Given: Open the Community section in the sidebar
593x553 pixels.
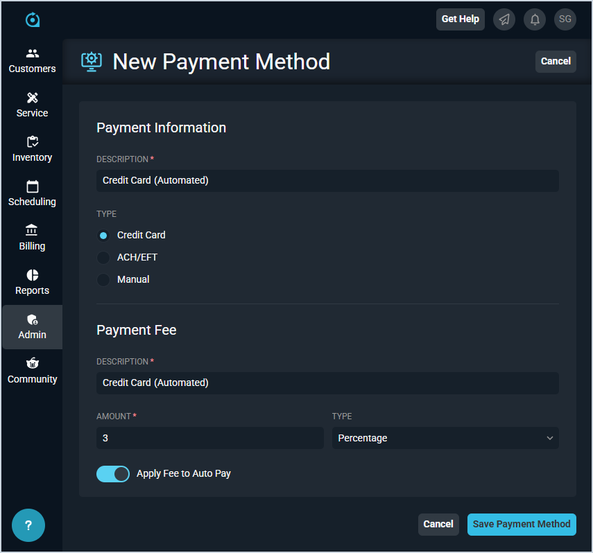Looking at the screenshot, I should coord(32,371).
